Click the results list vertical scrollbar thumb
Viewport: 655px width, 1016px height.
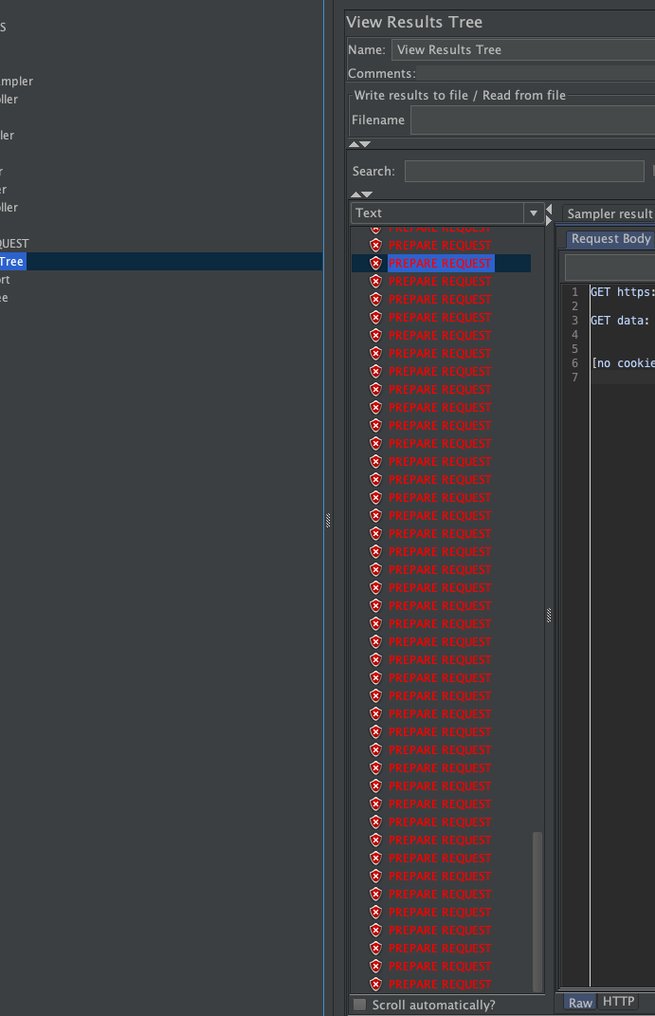click(537, 911)
